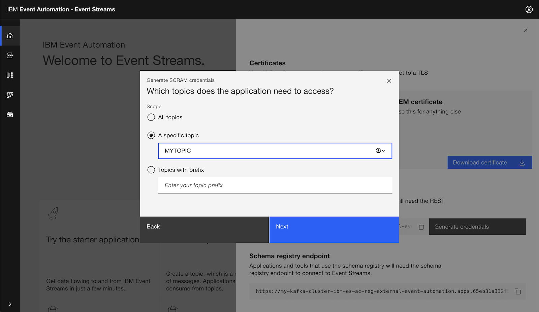Select the All topics radio option
This screenshot has height=312, width=539.
pos(151,117)
